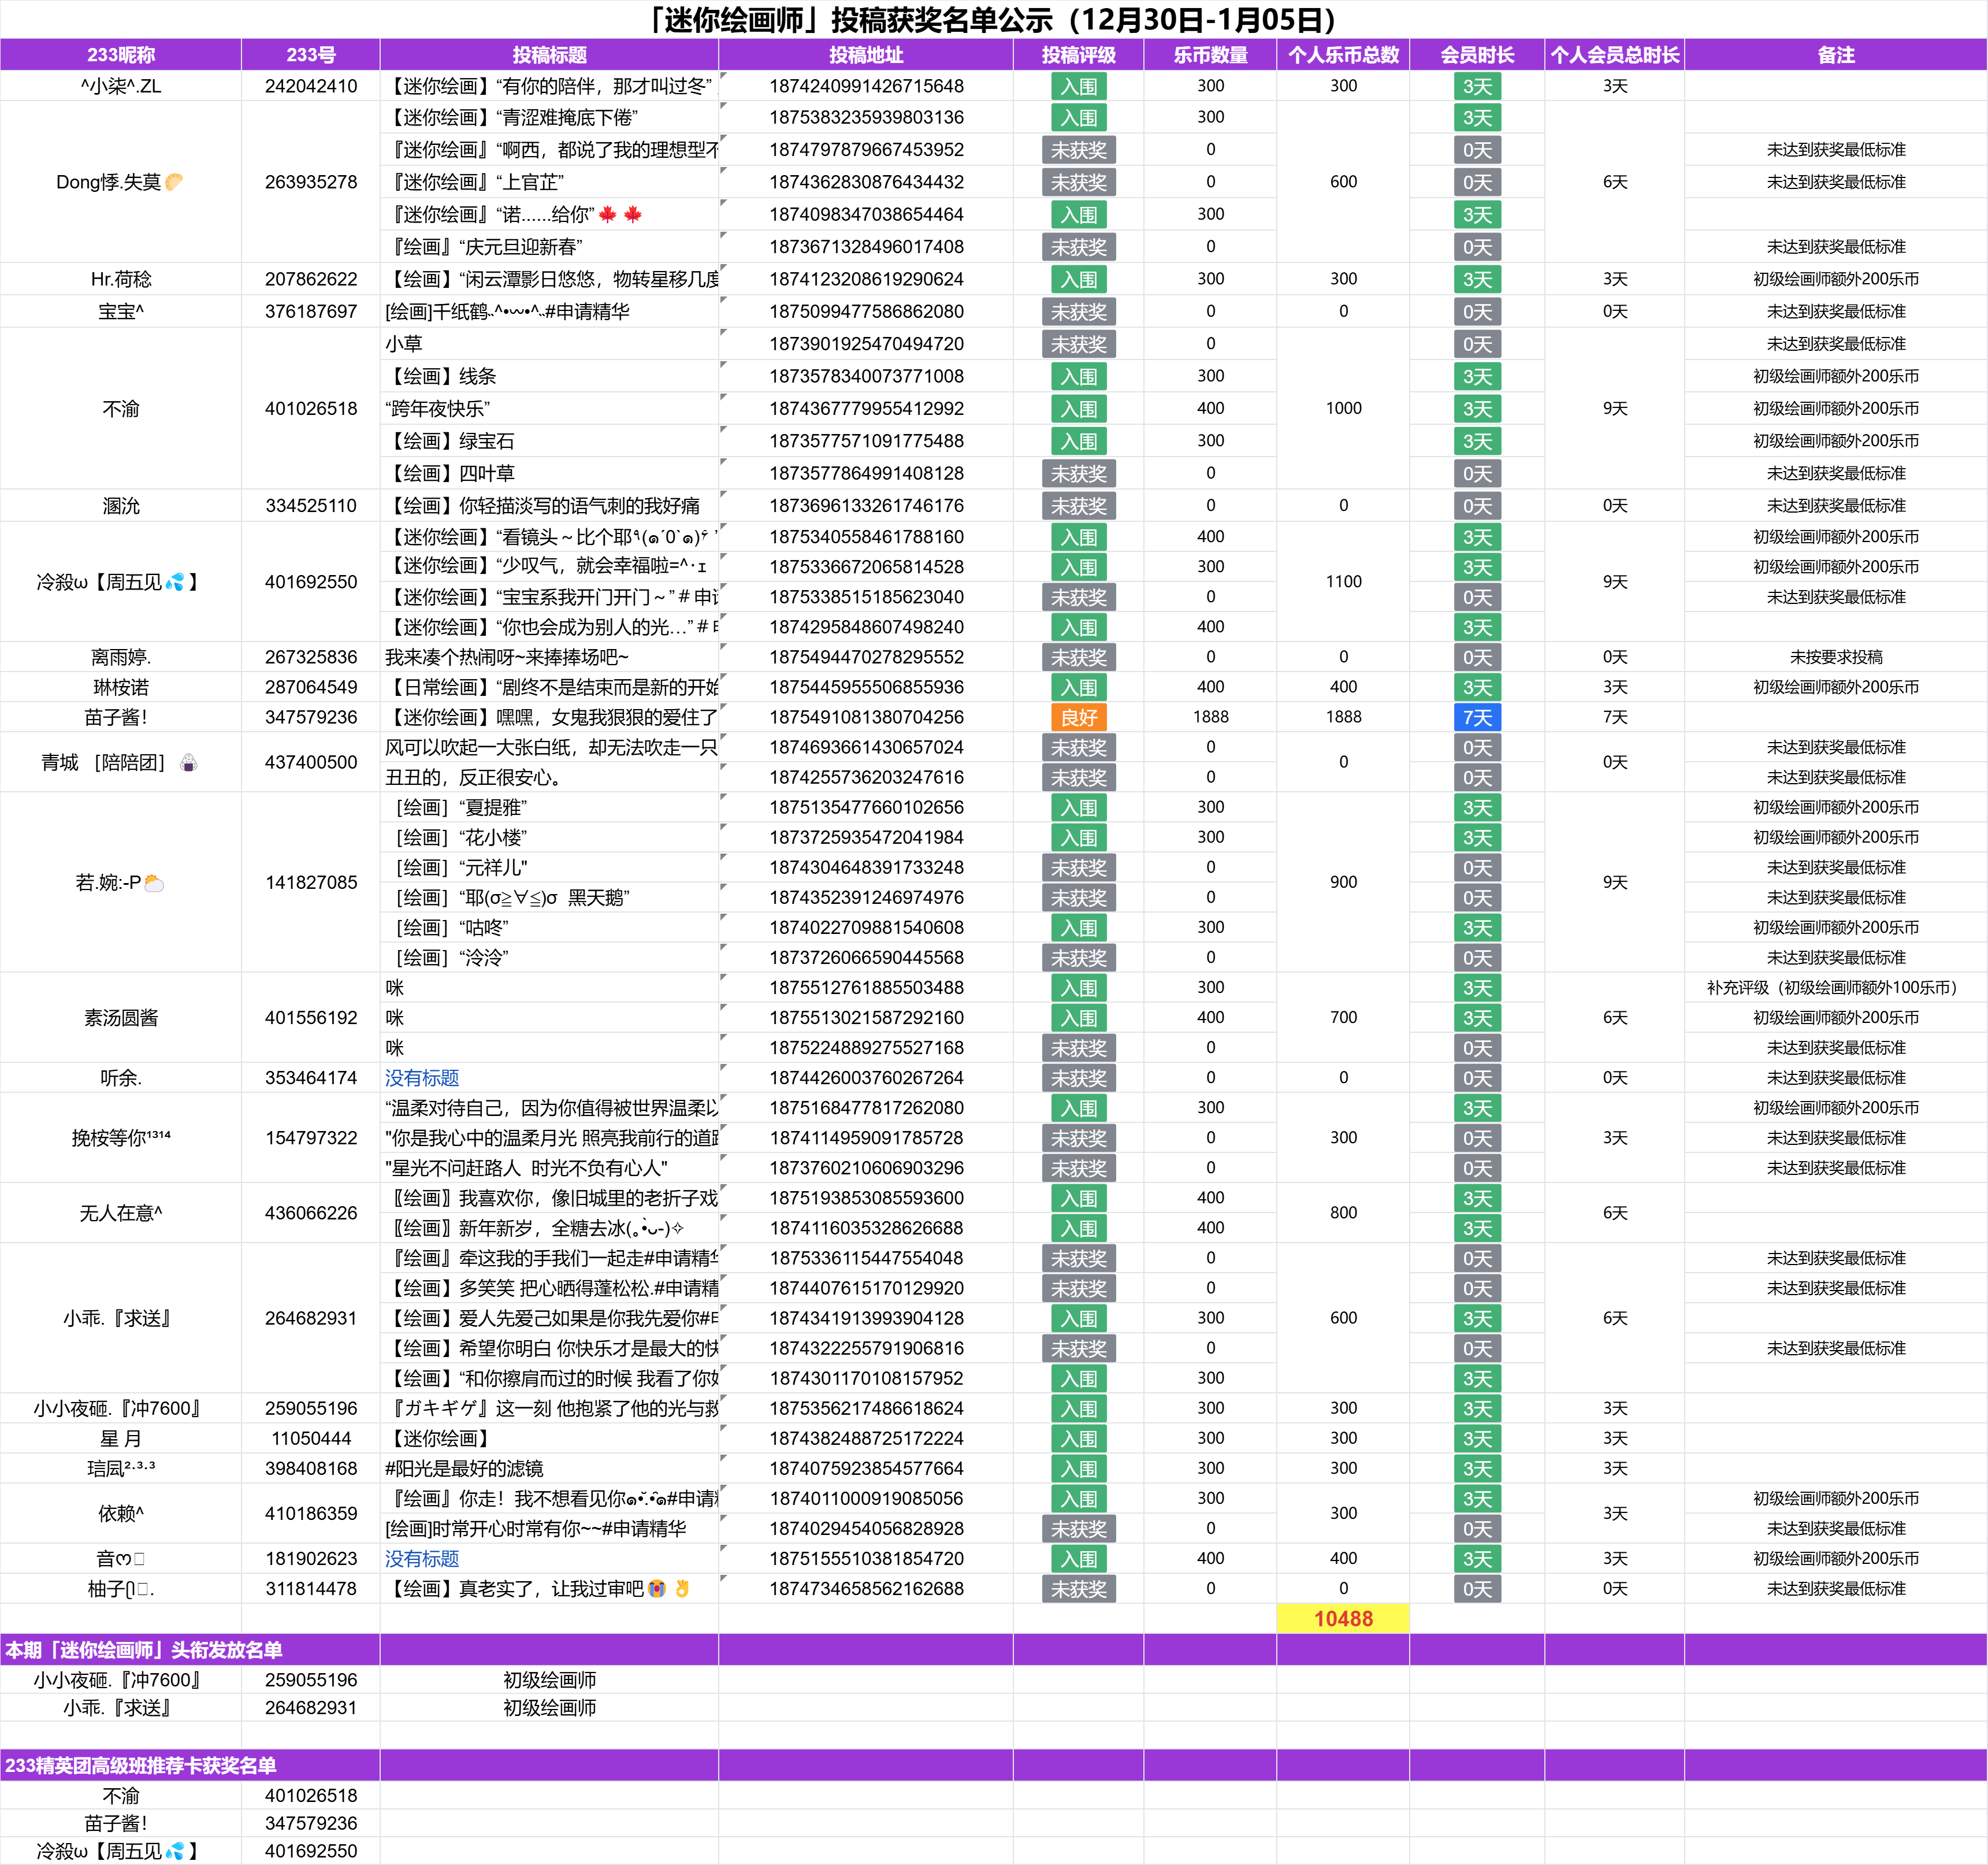Click the 未按要求投稿 remark cell
This screenshot has height=1865, width=1988.
point(1835,657)
